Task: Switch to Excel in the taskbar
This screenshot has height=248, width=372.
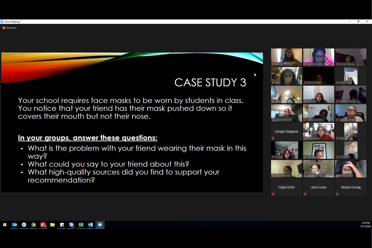Action: 81,225
